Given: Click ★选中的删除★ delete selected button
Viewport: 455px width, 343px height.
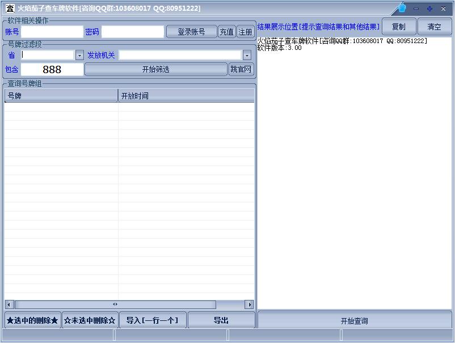Looking at the screenshot, I should [32, 320].
